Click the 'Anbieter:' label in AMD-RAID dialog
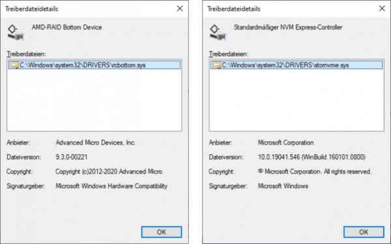Image resolution: width=391 pixels, height=244 pixels. click(x=18, y=142)
